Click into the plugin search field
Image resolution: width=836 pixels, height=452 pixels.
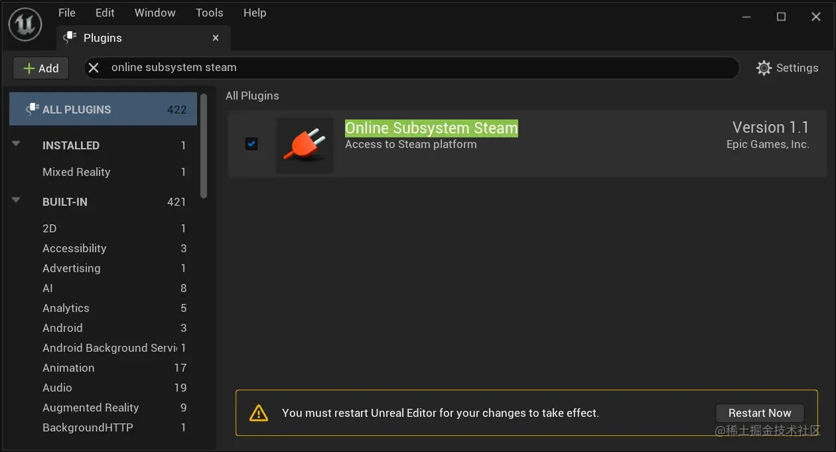411,68
